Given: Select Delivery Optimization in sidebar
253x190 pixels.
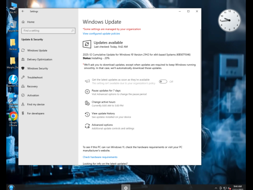Looking at the screenshot, I should [x=37, y=59].
